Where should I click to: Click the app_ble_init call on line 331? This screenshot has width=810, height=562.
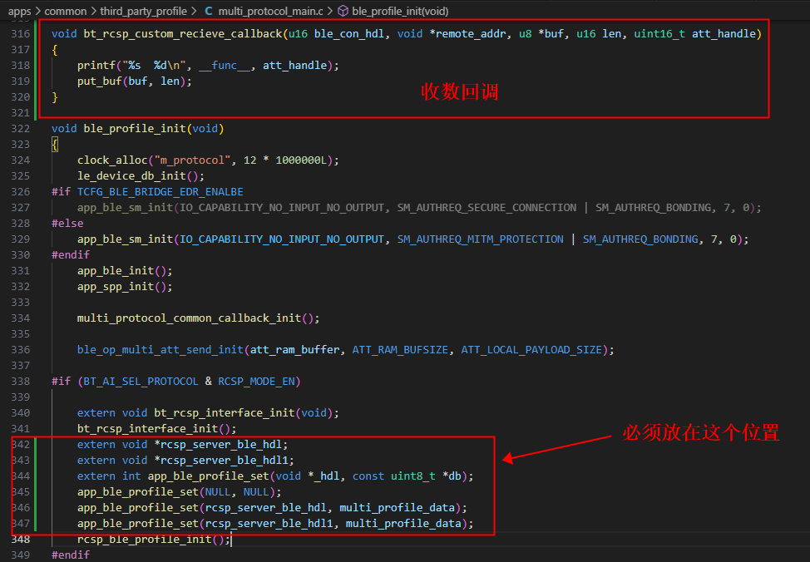(116, 271)
